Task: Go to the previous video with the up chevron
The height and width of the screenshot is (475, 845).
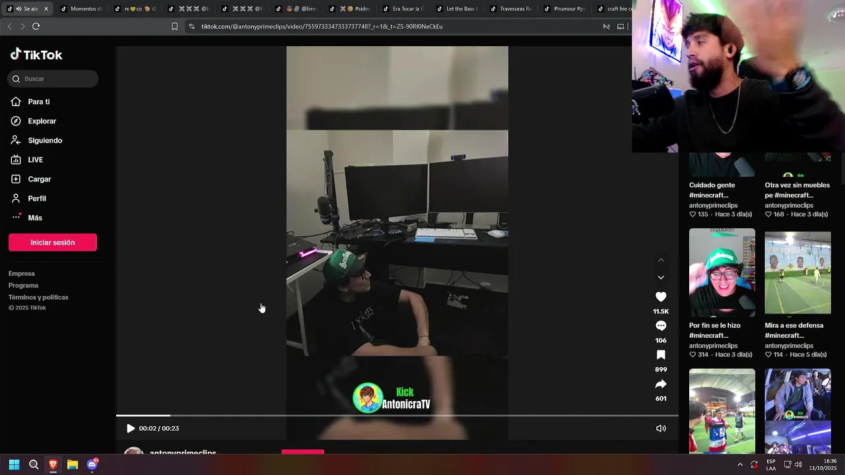Action: (661, 260)
